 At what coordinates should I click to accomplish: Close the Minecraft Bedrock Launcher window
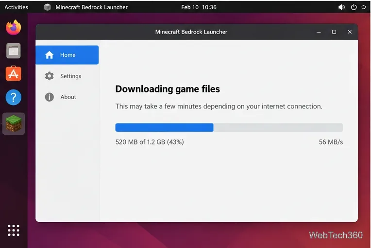[x=350, y=32]
